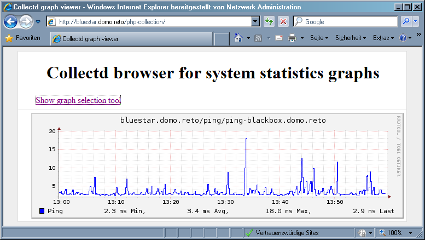Open the recent pages dropdown arrow
Image resolution: width=425 pixels, height=240 pixels.
pyautogui.click(x=38, y=22)
